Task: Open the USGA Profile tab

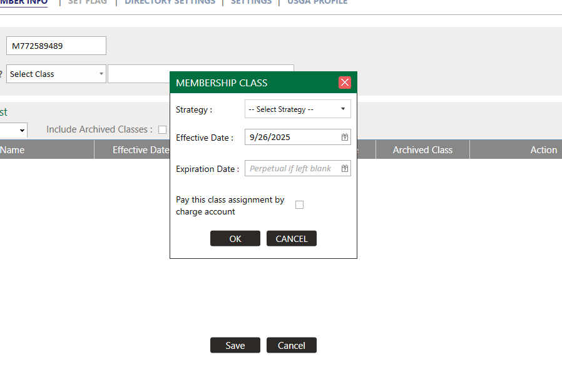Action: (317, 3)
